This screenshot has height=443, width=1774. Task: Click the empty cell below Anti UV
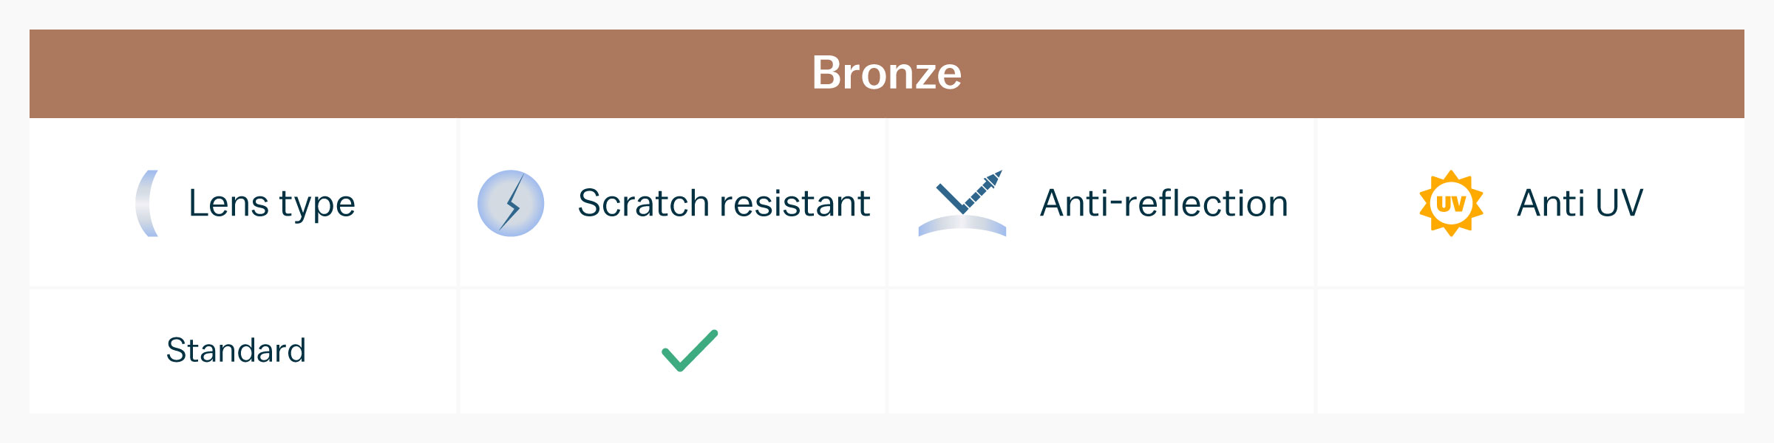[x=1530, y=351]
